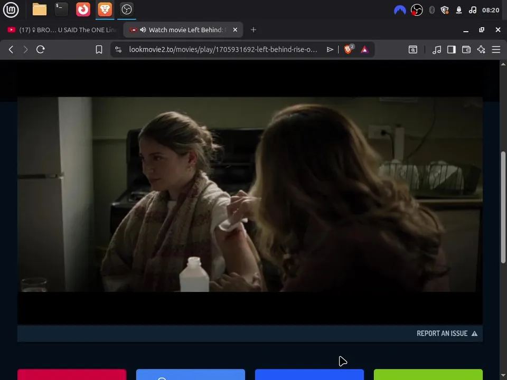
Task: Click the lookmovie2.to address bar URL
Action: point(223,50)
